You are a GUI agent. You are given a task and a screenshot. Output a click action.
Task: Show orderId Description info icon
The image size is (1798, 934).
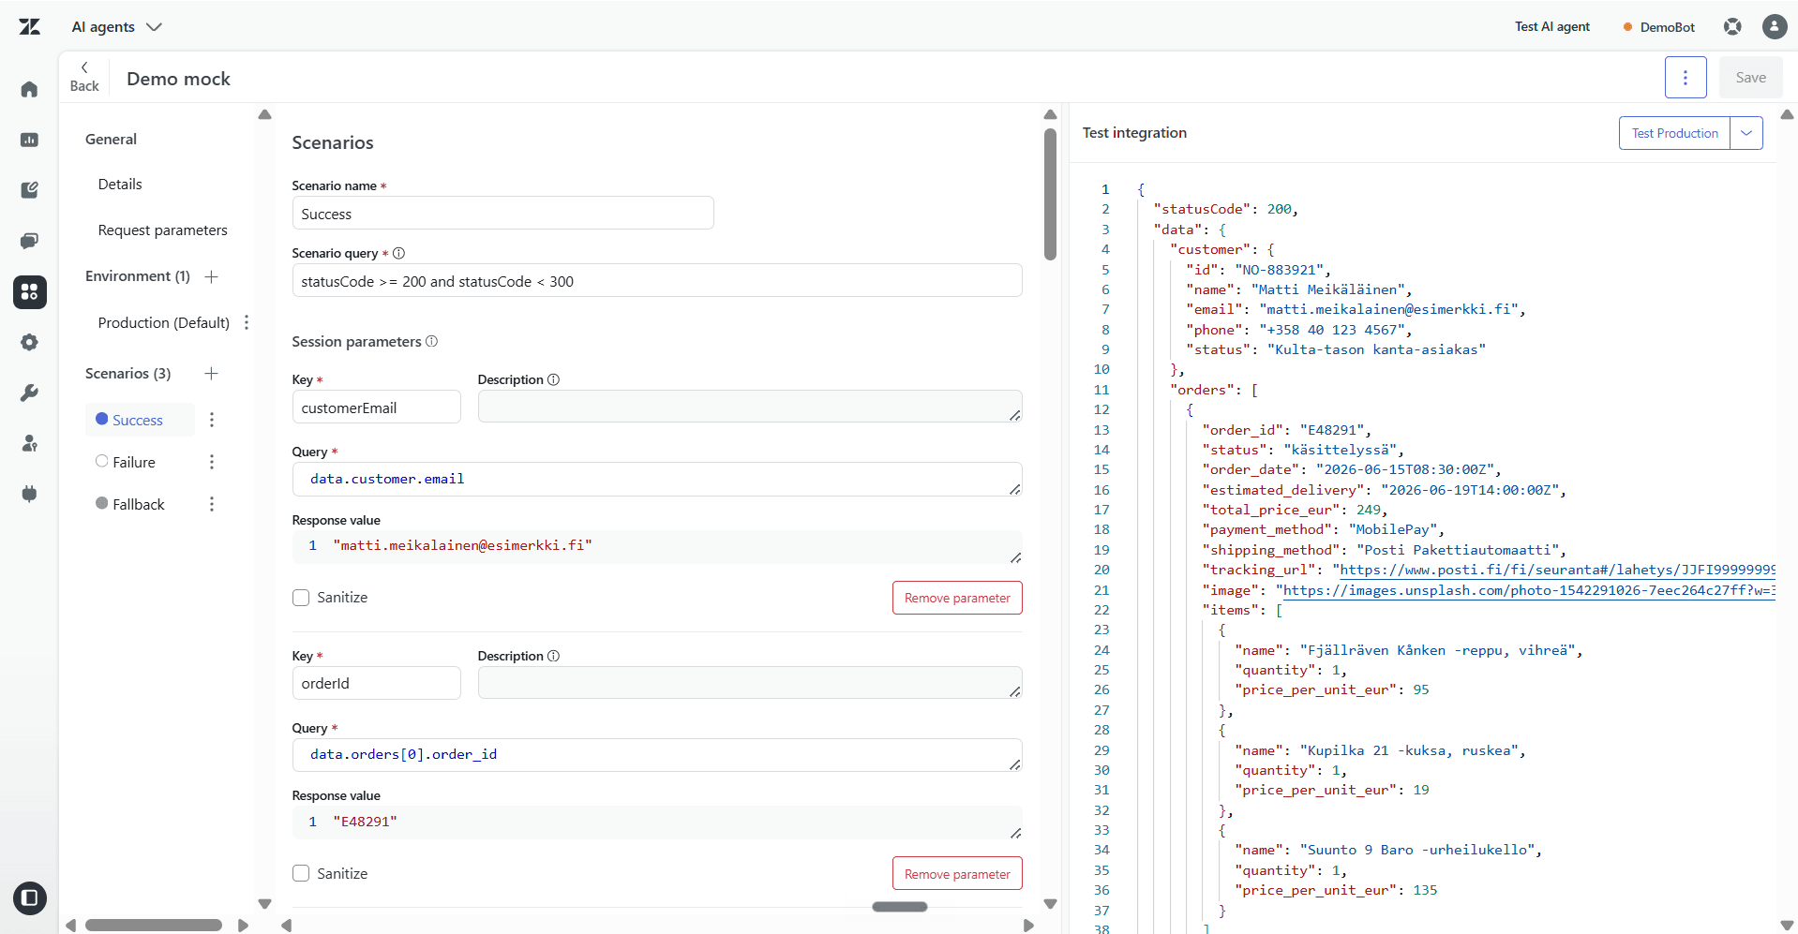554,656
